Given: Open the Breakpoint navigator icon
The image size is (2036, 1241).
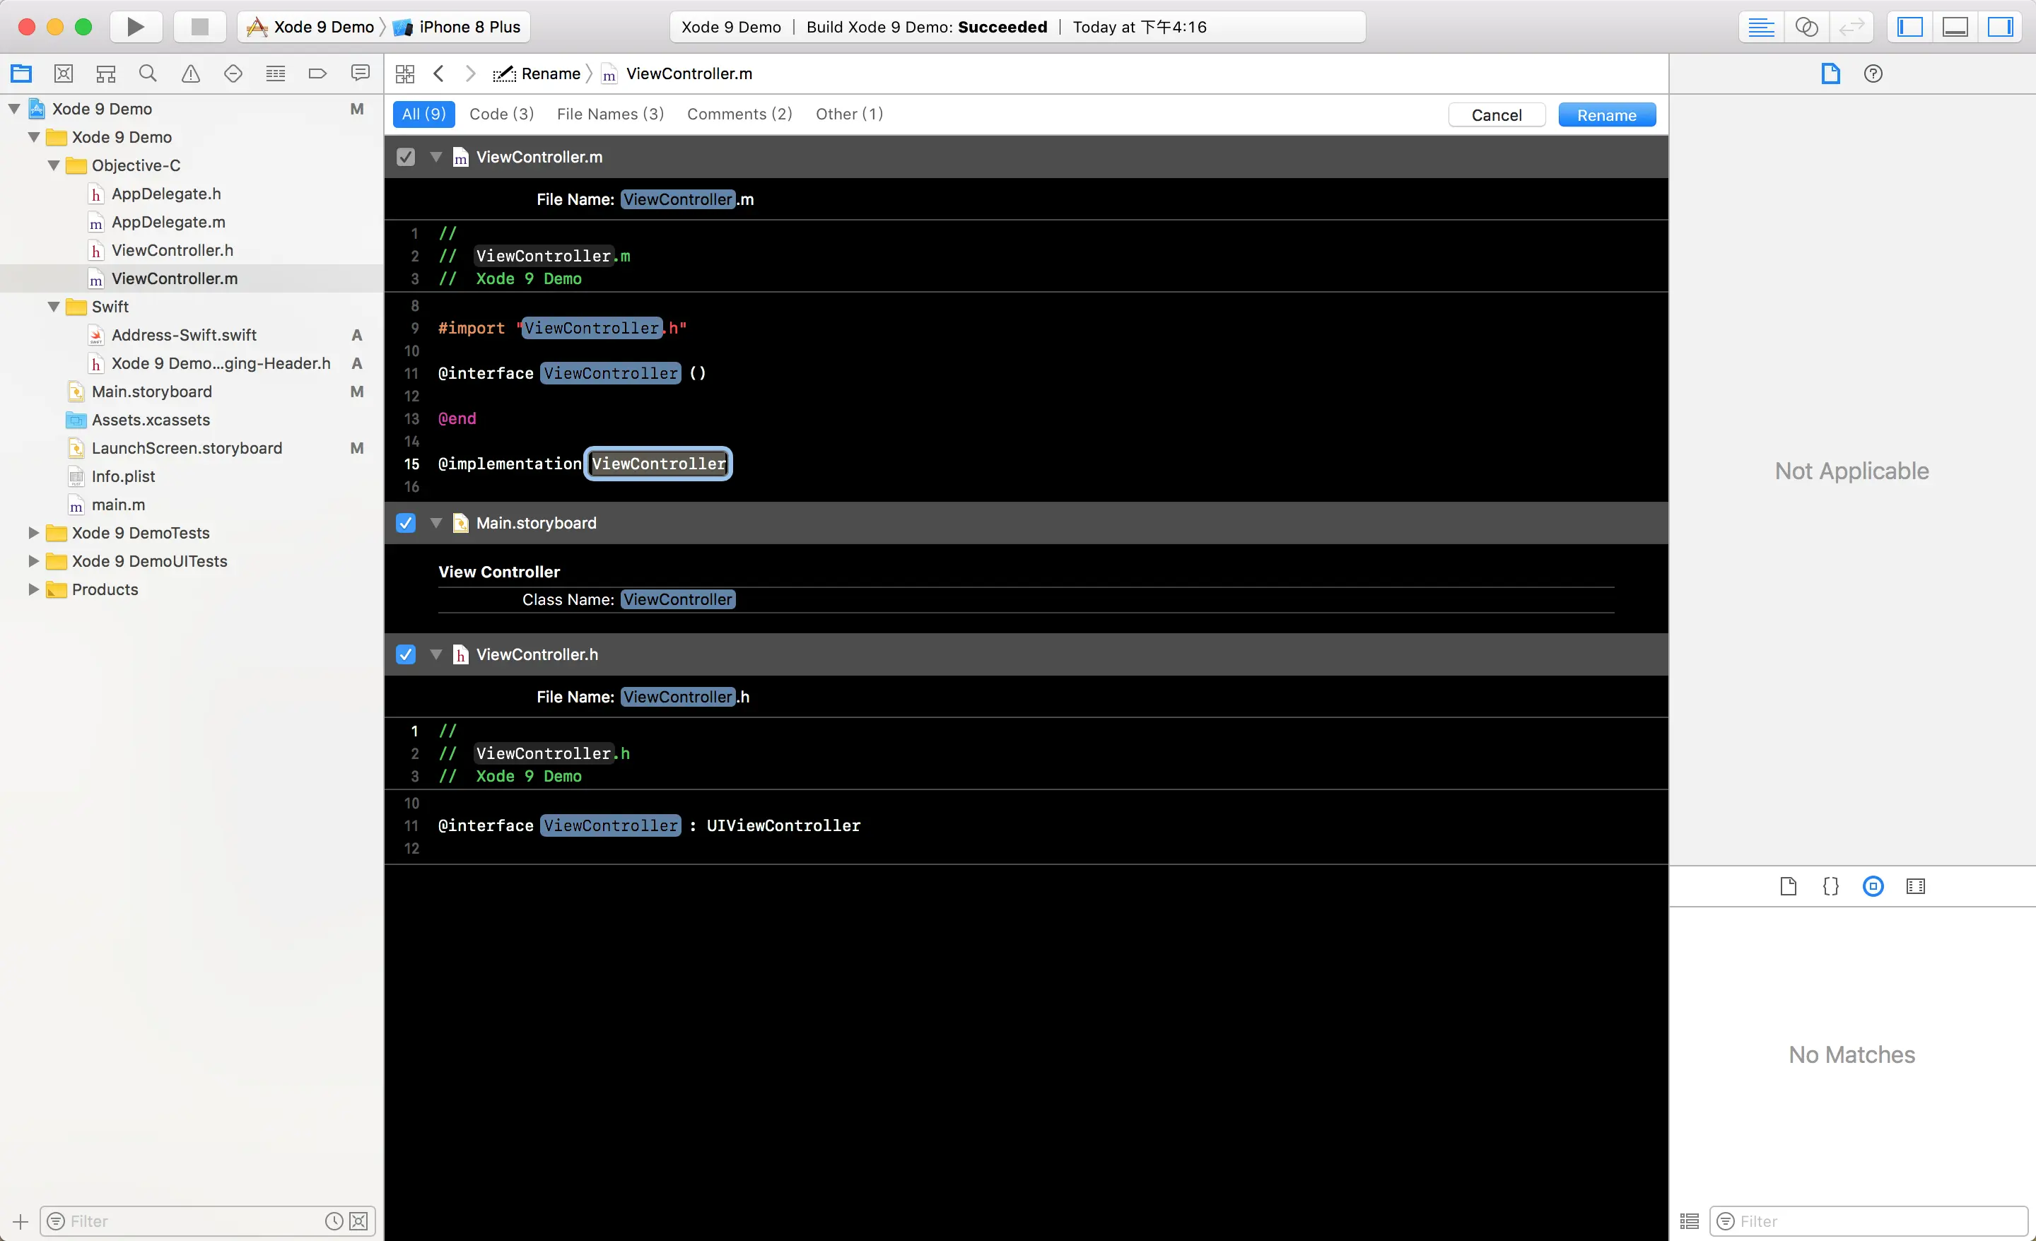Looking at the screenshot, I should [x=317, y=73].
